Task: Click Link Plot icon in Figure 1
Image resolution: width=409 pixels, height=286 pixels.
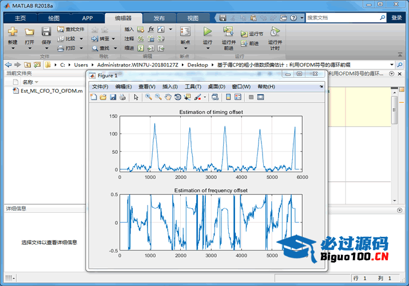Action: click(215, 97)
